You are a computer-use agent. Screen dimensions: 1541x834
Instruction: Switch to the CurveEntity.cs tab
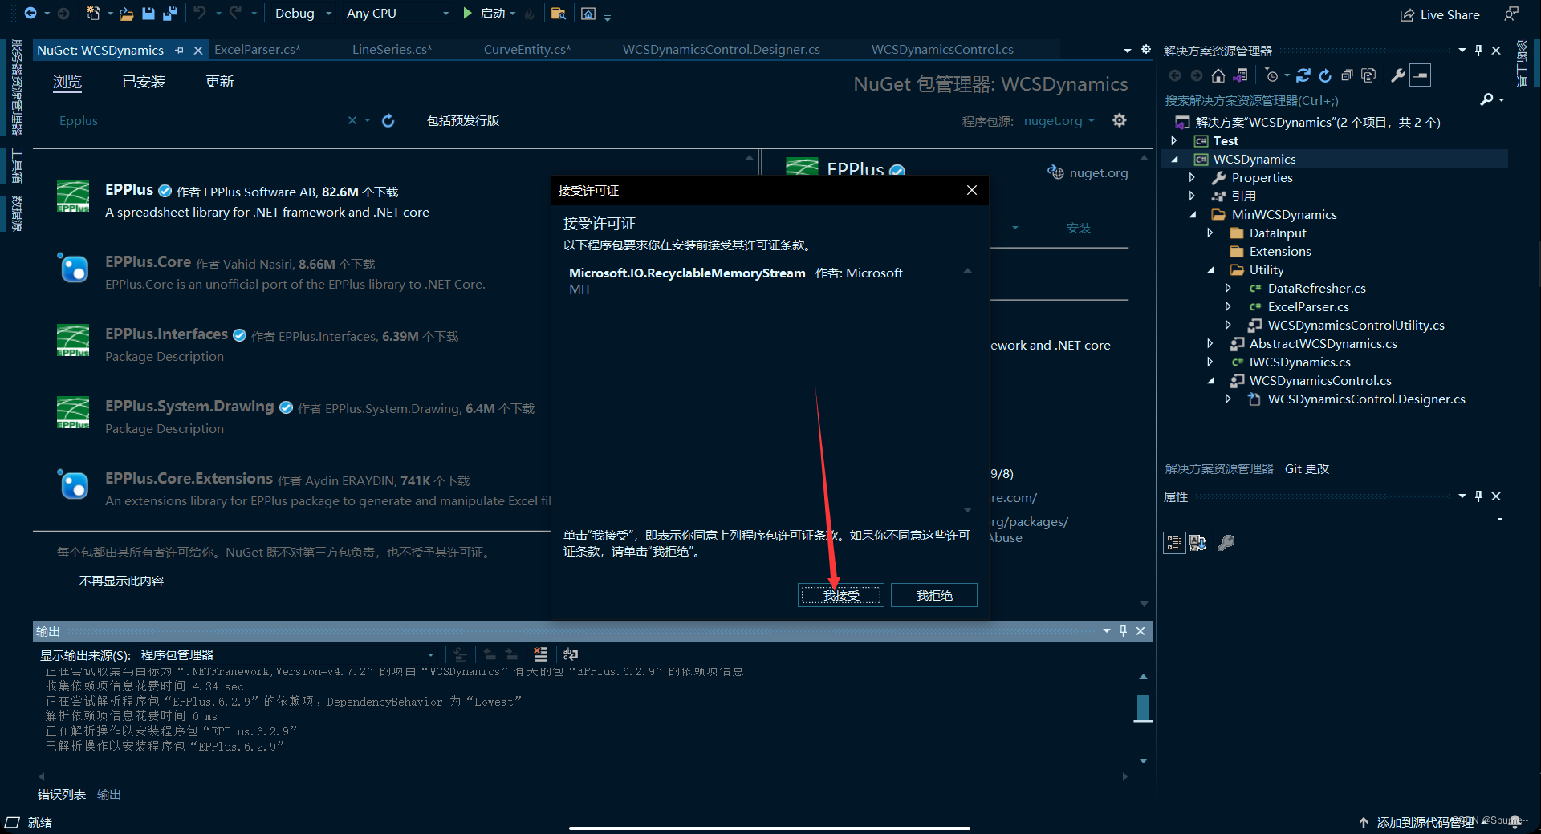pos(527,50)
